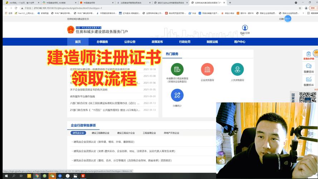The image size is (318, 179).
Task: Switch to the 注册建造师管理信息系统 browser tab
Action: (x=134, y=3)
